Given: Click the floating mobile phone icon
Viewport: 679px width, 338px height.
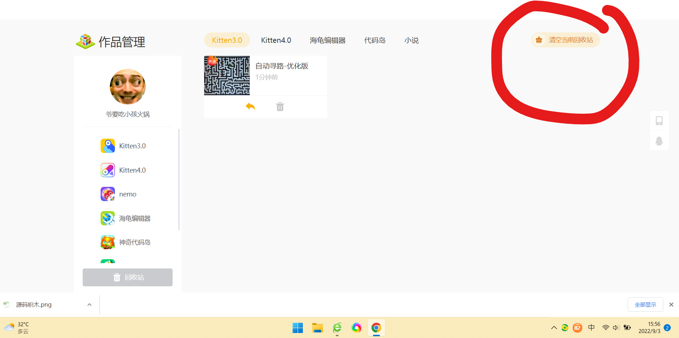Looking at the screenshot, I should pos(659,121).
